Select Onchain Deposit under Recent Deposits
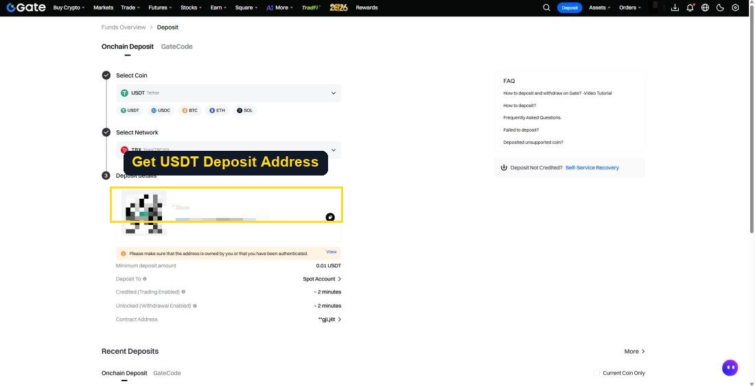Image resolution: width=755 pixels, height=386 pixels. [124, 373]
